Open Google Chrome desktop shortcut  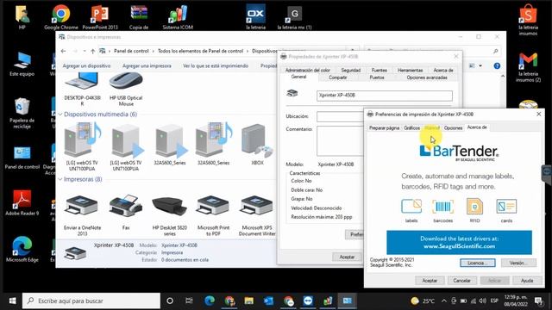pyautogui.click(x=61, y=17)
